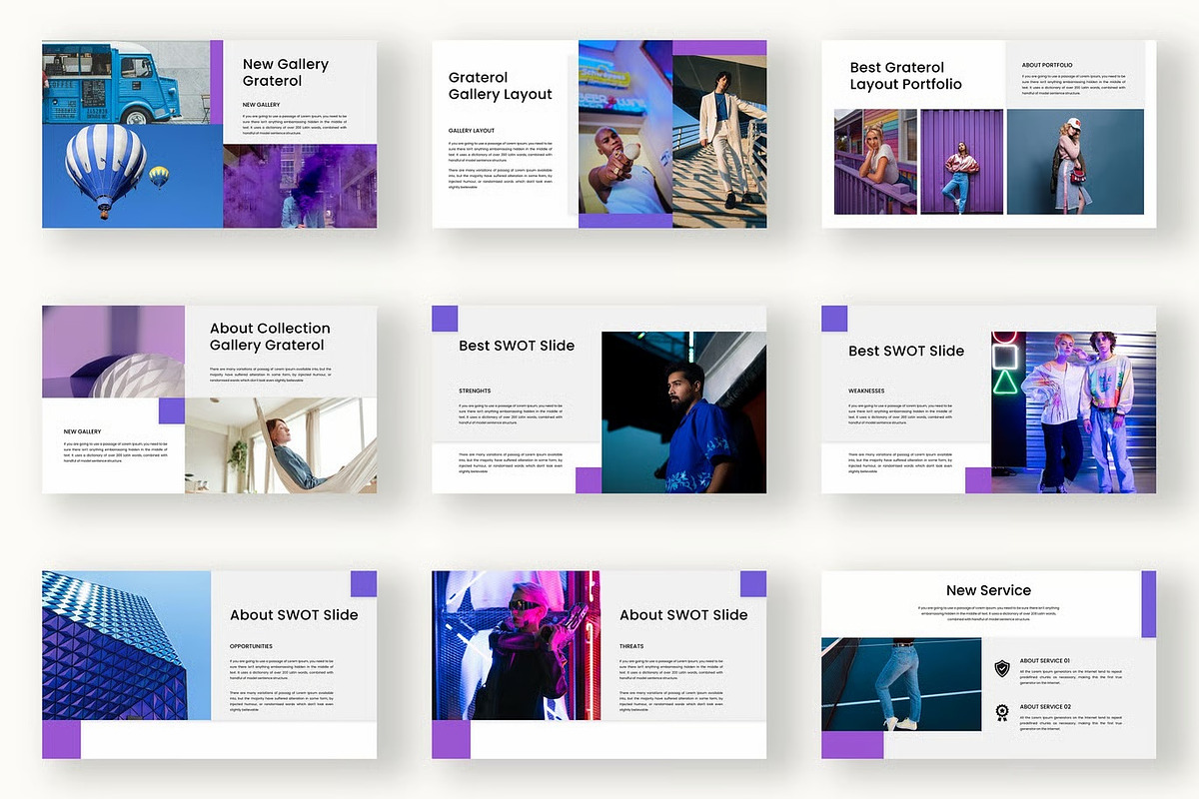Click "NEW GALLERY" label on About Collection slide
This screenshot has width=1199, height=799.
tap(82, 431)
